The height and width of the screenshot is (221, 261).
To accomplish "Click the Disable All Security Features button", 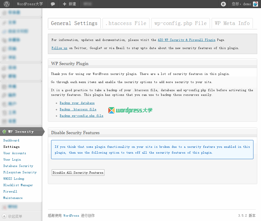I will coord(78,173).
